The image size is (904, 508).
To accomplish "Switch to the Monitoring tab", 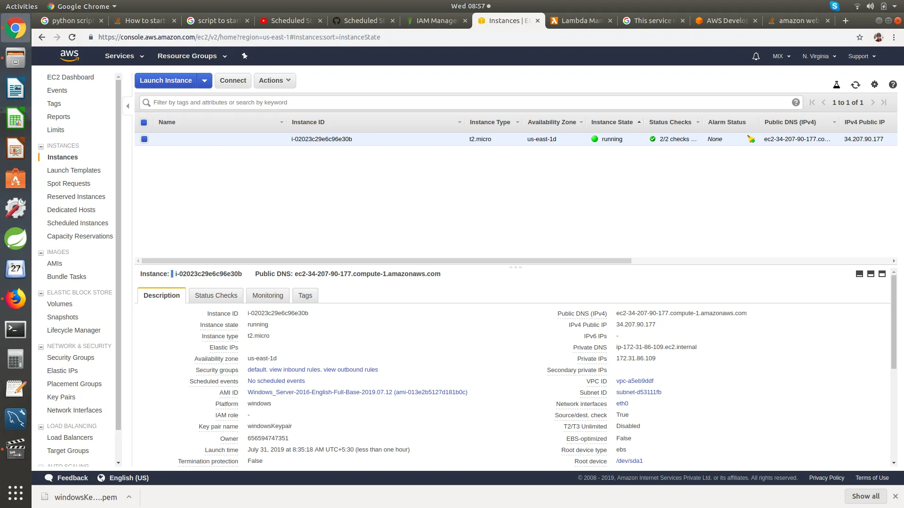I will [x=267, y=295].
